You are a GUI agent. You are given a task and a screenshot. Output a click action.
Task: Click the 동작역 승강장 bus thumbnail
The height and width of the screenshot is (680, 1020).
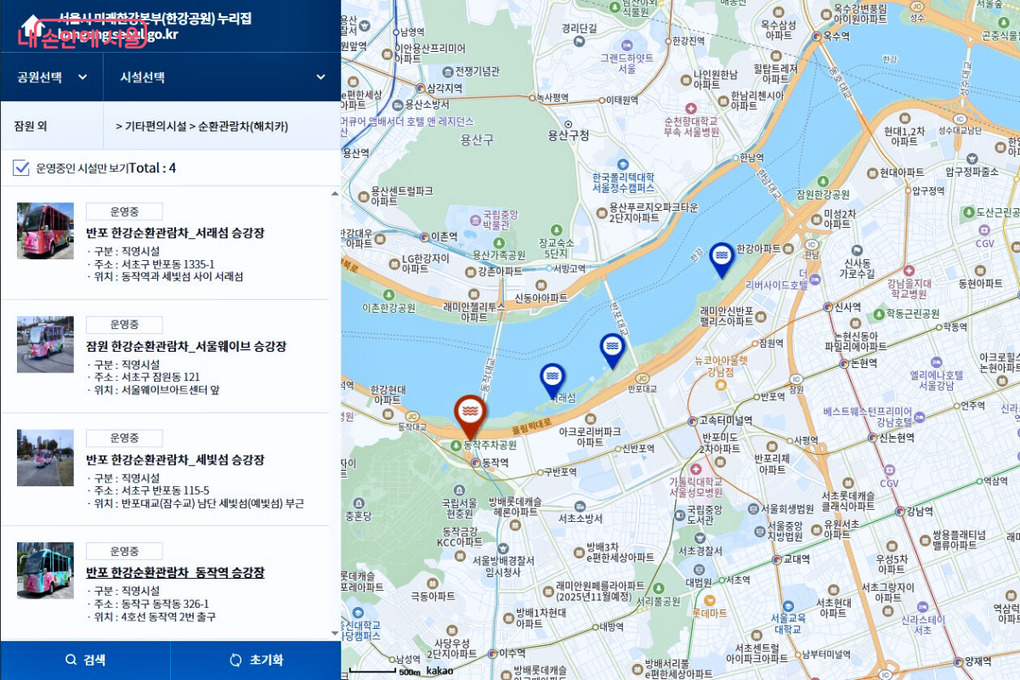point(45,570)
